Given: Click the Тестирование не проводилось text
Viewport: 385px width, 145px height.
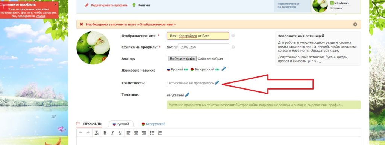Looking at the screenshot, I should tap(190, 83).
